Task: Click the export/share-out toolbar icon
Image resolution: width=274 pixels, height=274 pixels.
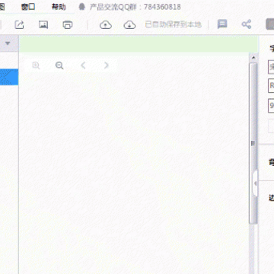Action: 19,24
